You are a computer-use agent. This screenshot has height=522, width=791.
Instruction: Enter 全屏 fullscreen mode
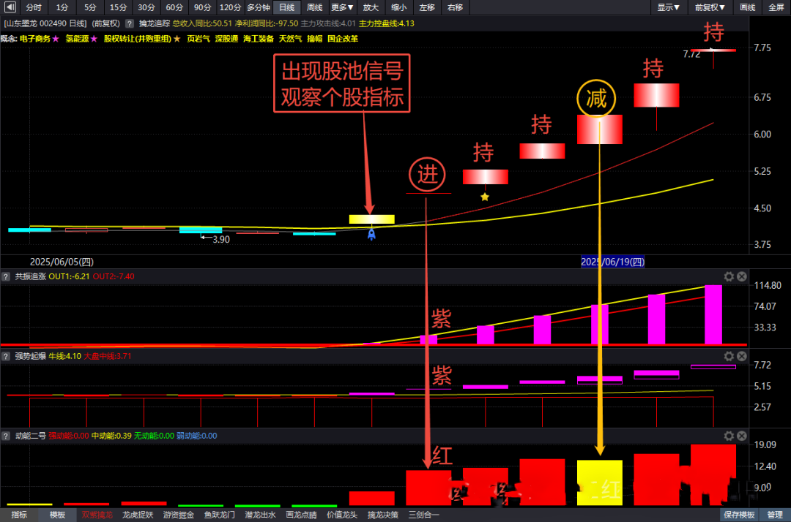[776, 7]
